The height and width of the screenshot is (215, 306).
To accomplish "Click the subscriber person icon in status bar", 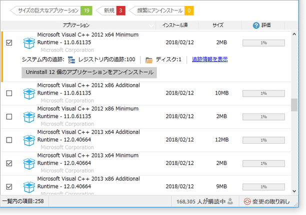I will click(230, 201).
